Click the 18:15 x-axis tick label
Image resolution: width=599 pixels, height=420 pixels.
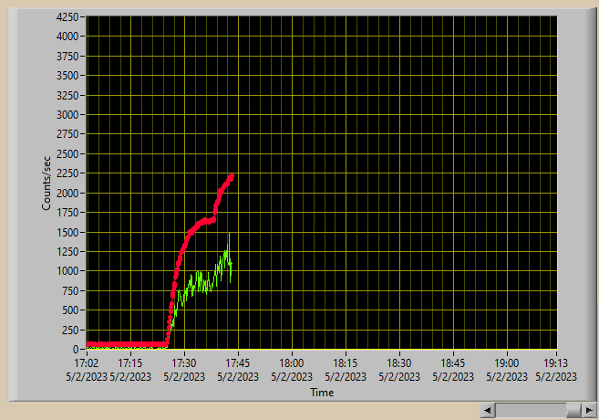[x=346, y=363]
